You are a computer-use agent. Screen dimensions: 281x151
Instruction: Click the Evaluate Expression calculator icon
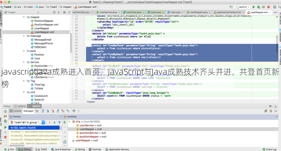pyautogui.click(x=74, y=111)
